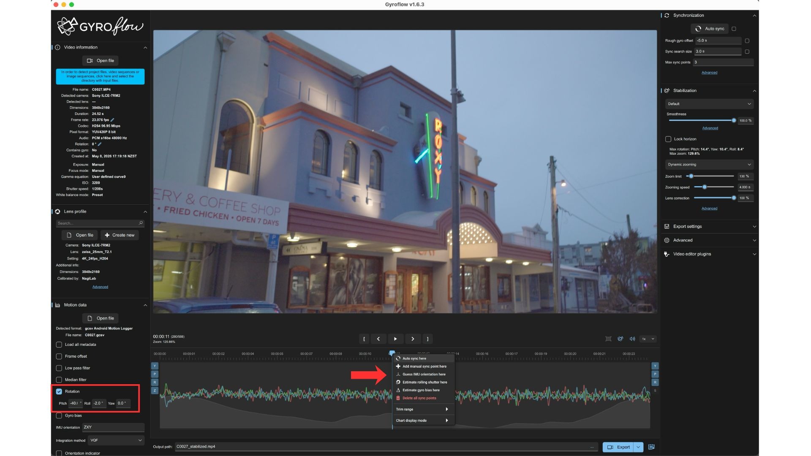
Task: Click the Auto sync button
Action: tap(710, 29)
